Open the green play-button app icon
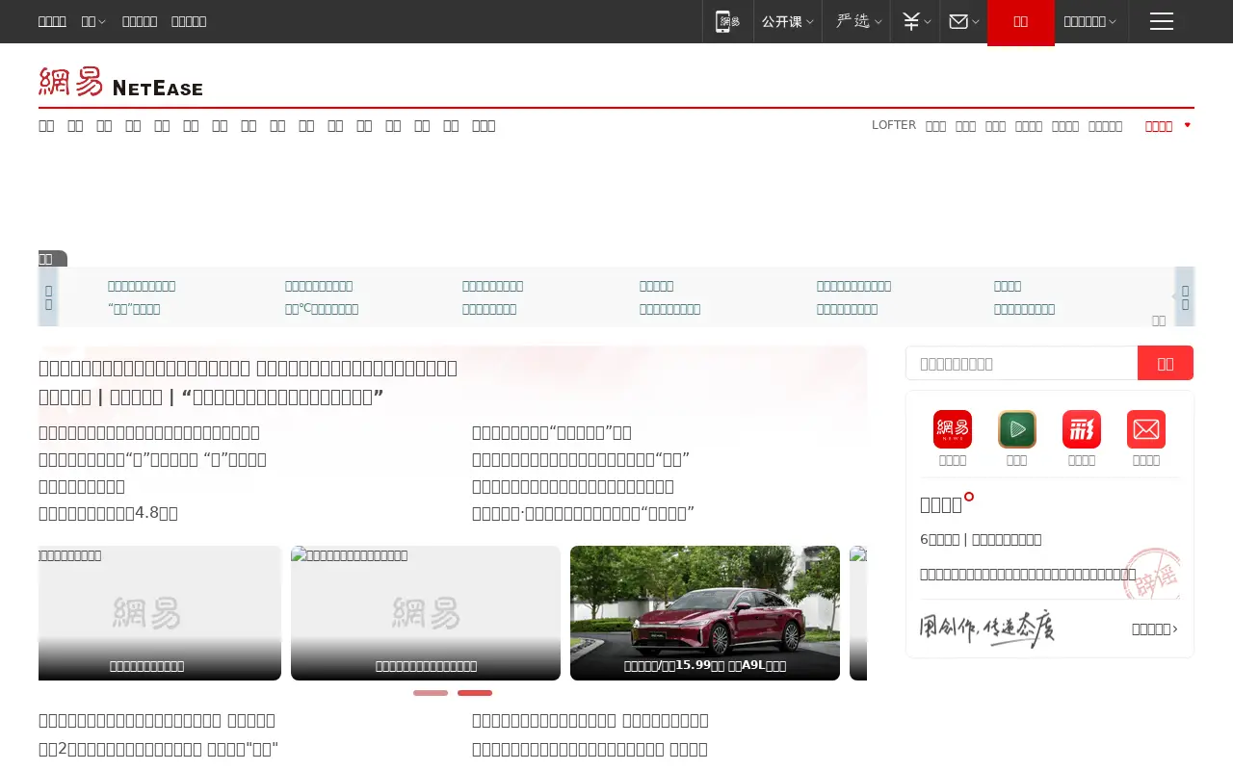1233x770 pixels. (1017, 429)
